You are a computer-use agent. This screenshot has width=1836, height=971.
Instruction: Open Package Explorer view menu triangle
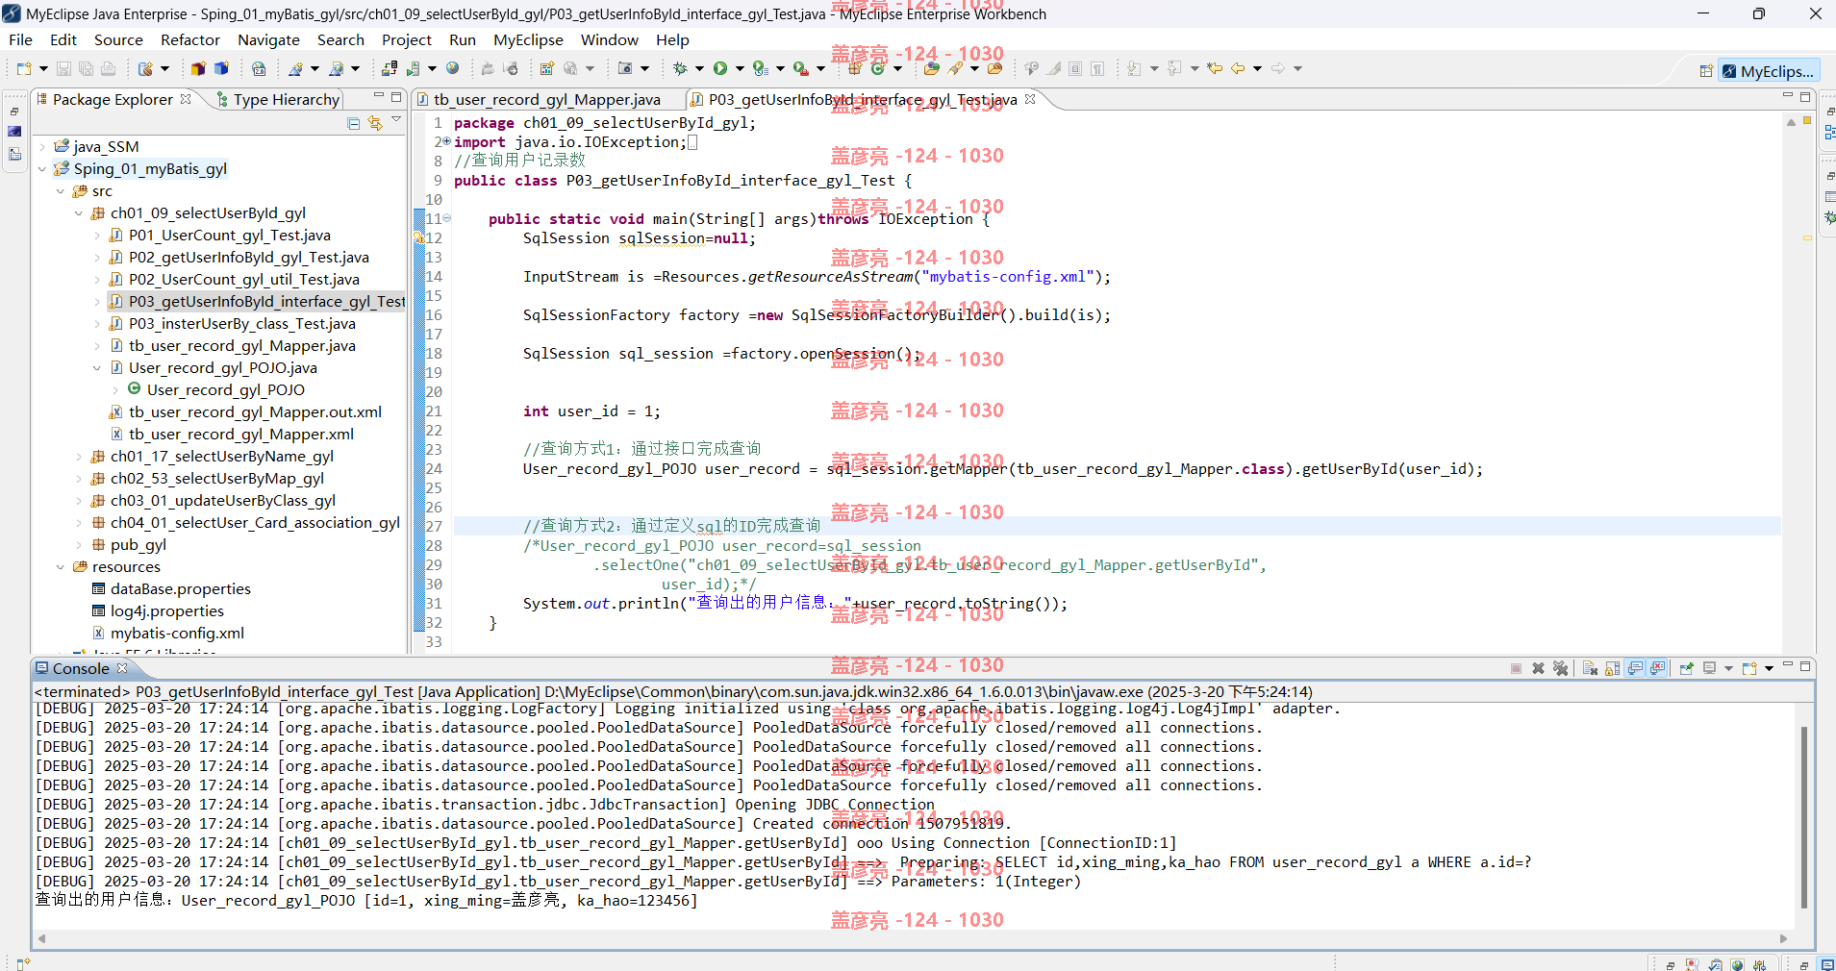point(396,120)
